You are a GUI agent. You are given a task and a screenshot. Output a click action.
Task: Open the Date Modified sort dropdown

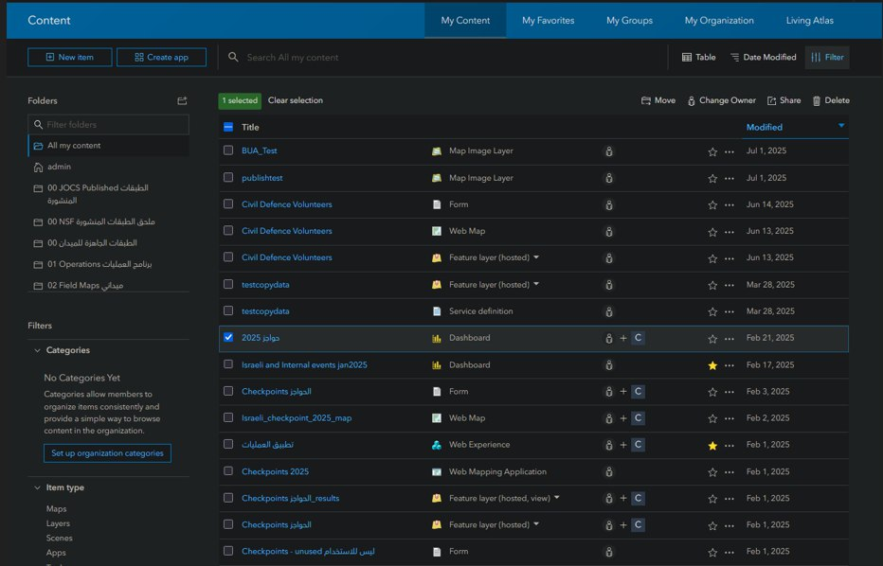[x=763, y=58]
